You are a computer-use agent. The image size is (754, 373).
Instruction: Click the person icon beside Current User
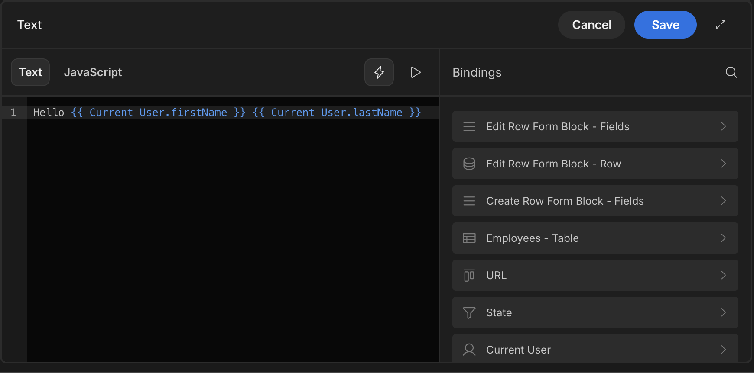[469, 350]
